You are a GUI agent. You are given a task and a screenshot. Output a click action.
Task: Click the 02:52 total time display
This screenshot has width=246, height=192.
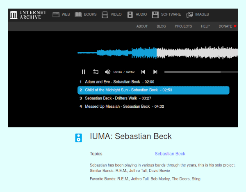(130, 72)
